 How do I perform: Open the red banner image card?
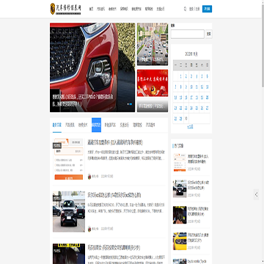pos(153,83)
